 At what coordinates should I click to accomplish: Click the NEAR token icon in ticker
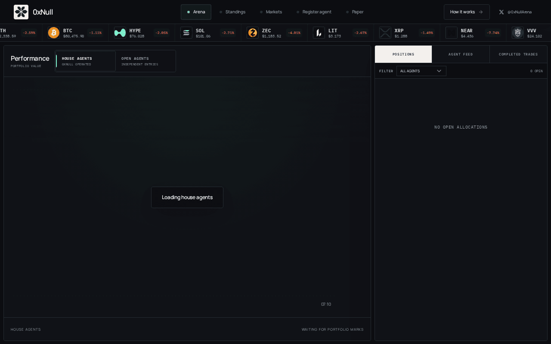pyautogui.click(x=452, y=33)
